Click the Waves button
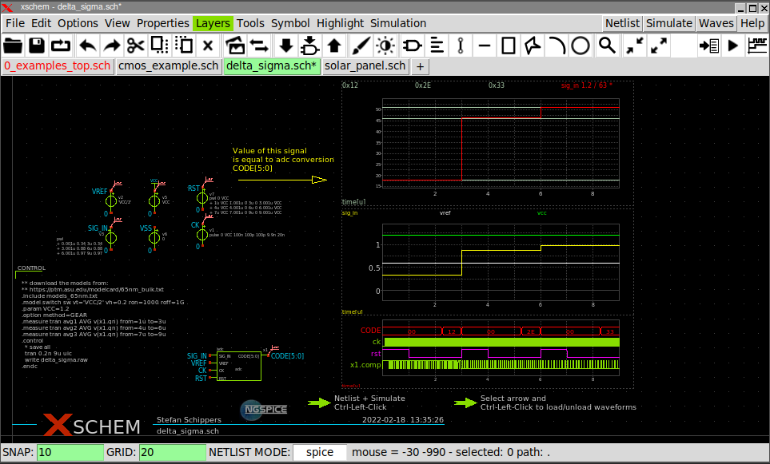 click(716, 23)
